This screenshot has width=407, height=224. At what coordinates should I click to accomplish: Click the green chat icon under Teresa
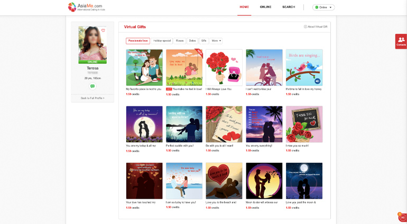coord(92,86)
